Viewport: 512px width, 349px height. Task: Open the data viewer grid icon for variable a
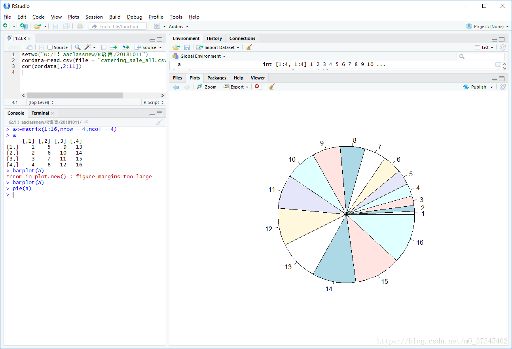(x=498, y=64)
